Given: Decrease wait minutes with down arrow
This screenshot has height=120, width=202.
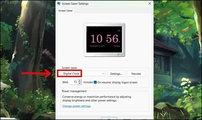Looking at the screenshot, I should pos(80,84).
